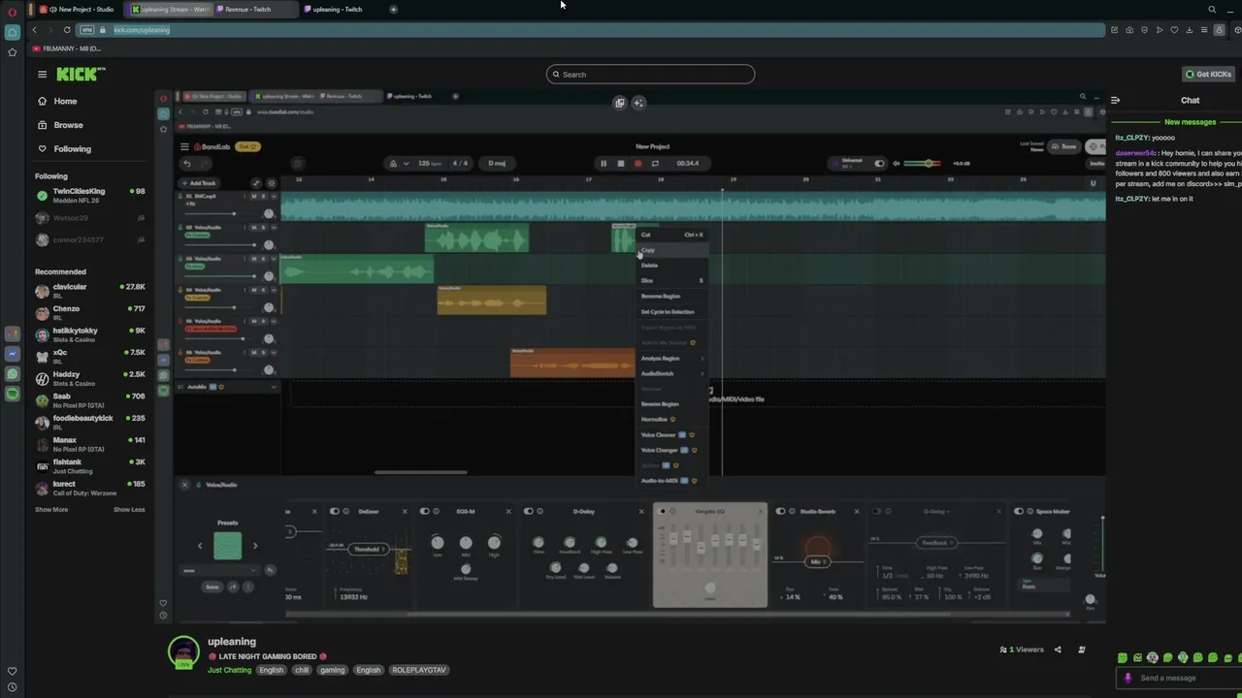Solo track 03 Voice/Audio
The height and width of the screenshot is (698, 1242).
[x=263, y=259]
